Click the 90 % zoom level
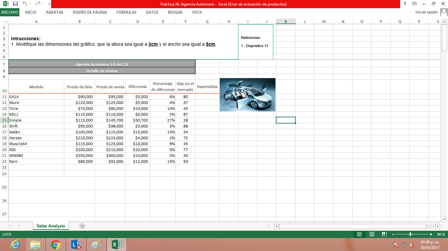Viewport: 448px width, 251px height. point(441,234)
